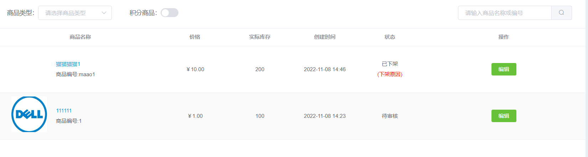Viewport: 588px width, 157px height.
Task: Click the 商品名称 column header
Action: pyautogui.click(x=80, y=37)
